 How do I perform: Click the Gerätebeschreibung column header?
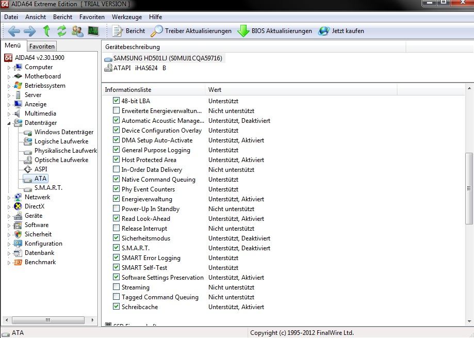point(254,47)
